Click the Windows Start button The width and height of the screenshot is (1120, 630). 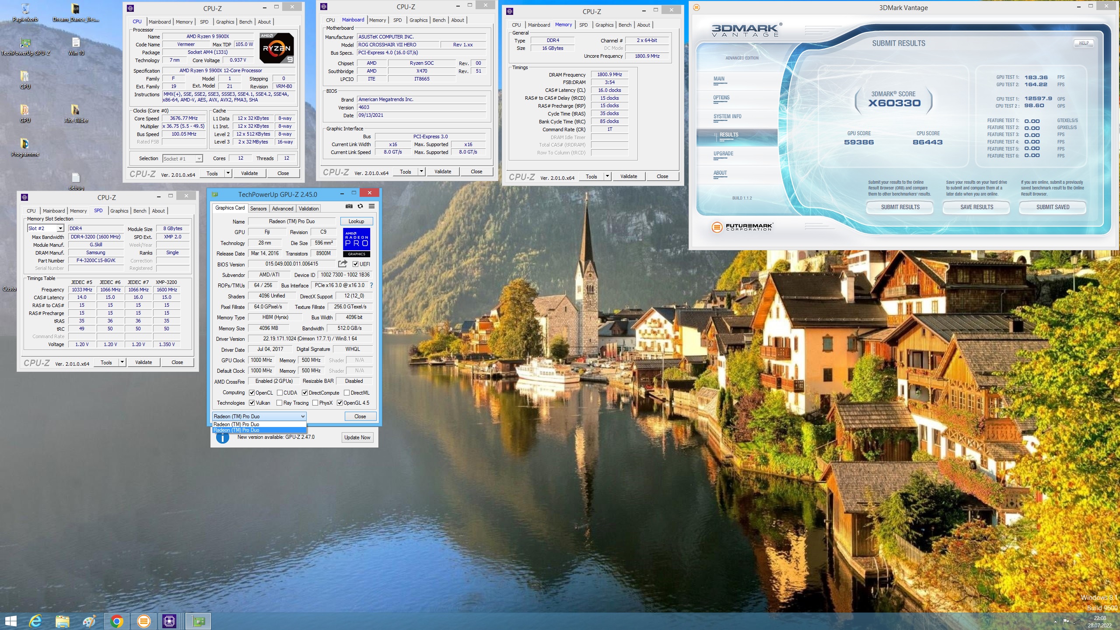coord(10,621)
